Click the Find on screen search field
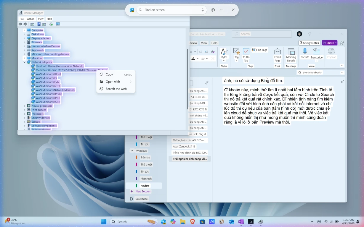The height and width of the screenshot is (227, 364). pos(171,10)
